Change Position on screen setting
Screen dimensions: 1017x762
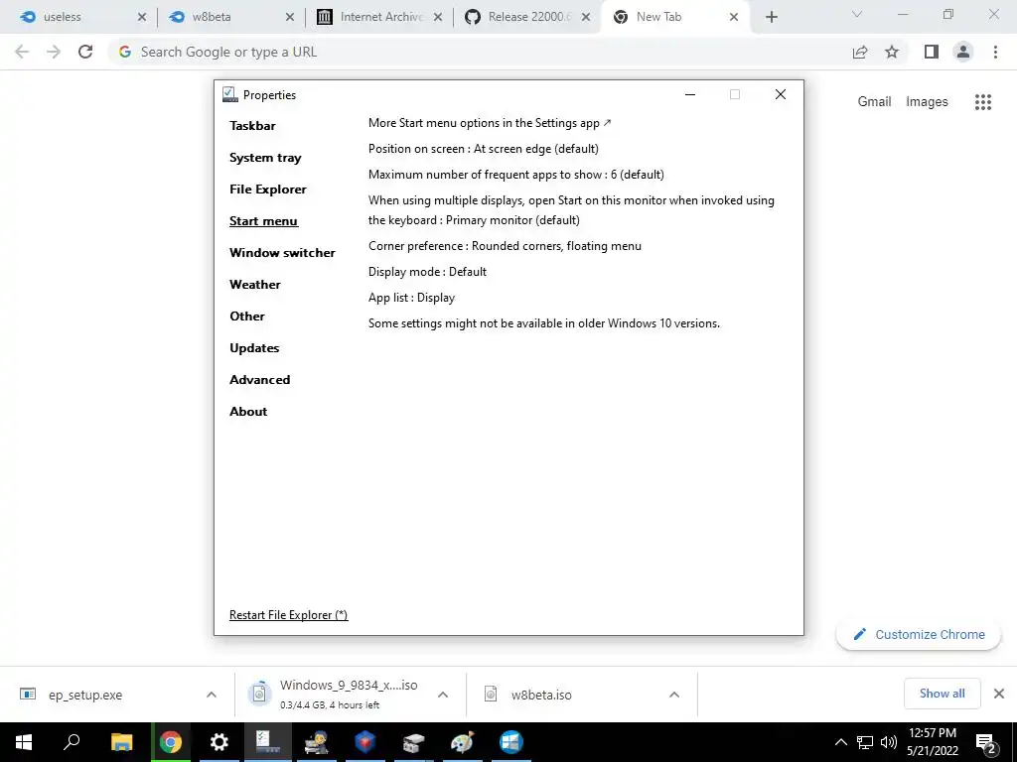(x=484, y=149)
